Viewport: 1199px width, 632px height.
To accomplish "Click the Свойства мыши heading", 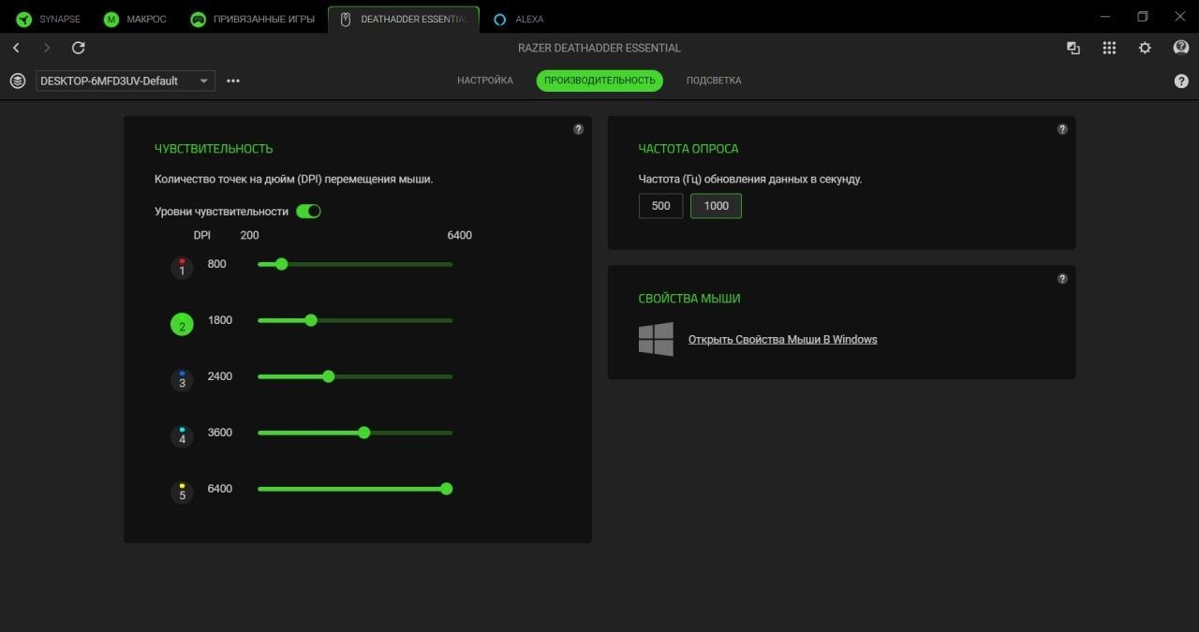I will pos(688,299).
